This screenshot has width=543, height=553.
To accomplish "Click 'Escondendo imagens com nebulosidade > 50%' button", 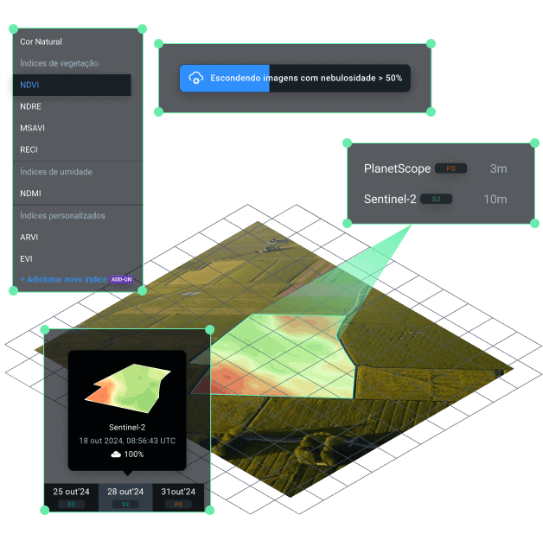I will point(295,78).
